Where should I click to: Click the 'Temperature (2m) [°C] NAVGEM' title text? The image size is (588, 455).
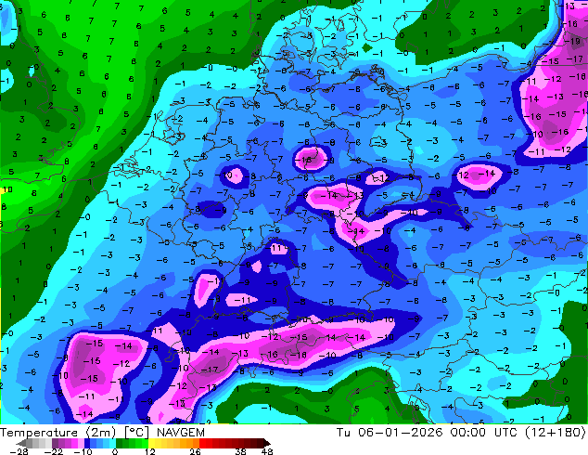point(102,433)
